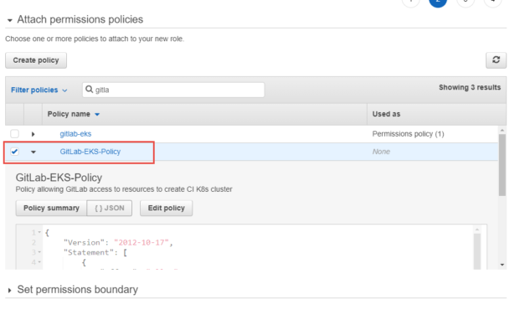Viewport: 525px width, 315px height.
Task: Click the policy list scroll up arrow
Action: click(502, 130)
